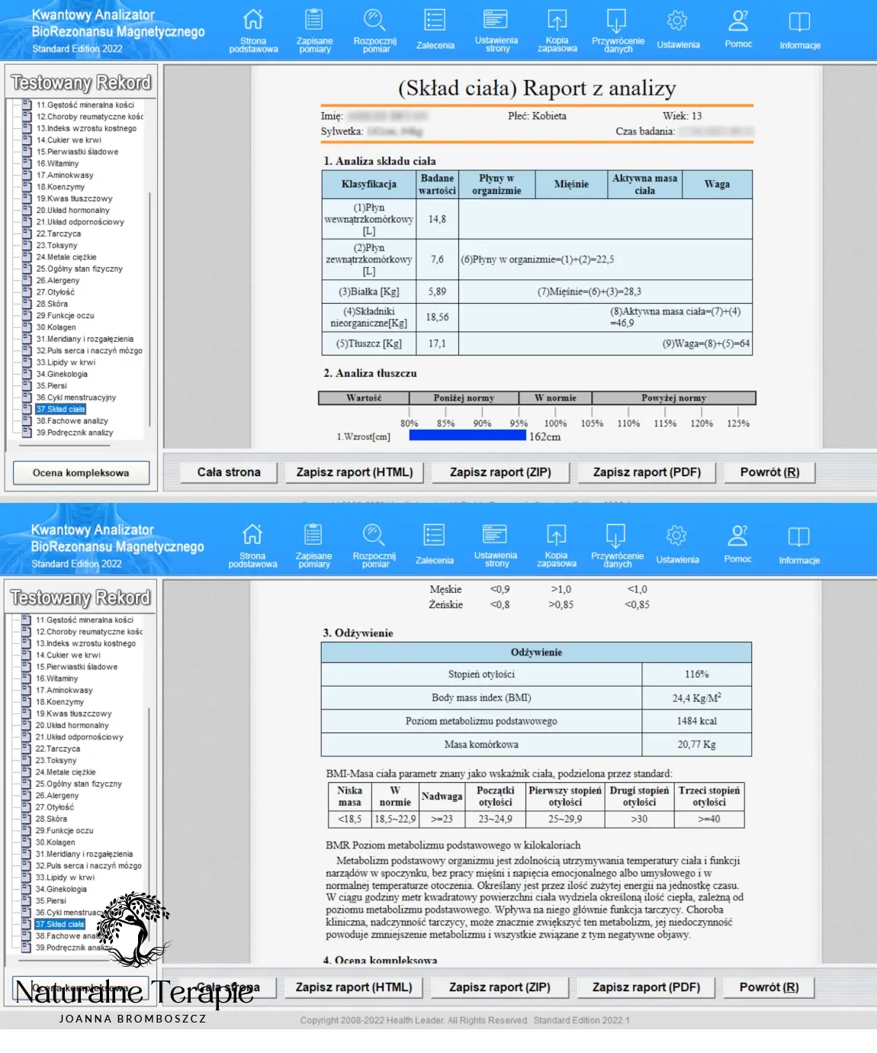877x1053 pixels.
Task: Select highlighted 37.Skład ciała in upper tree
Action: tap(61, 409)
